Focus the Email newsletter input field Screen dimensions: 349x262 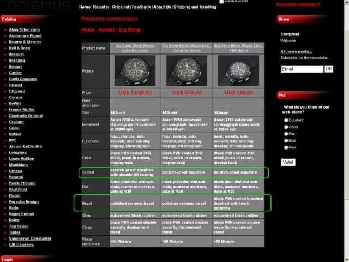point(302,69)
